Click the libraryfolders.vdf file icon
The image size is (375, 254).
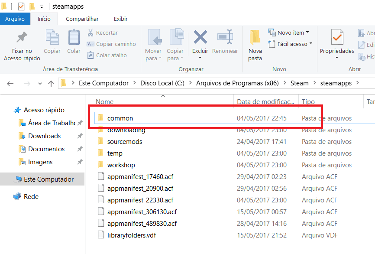[101, 235]
